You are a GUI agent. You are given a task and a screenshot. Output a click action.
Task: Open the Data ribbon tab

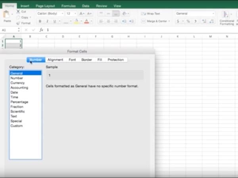[86, 6]
